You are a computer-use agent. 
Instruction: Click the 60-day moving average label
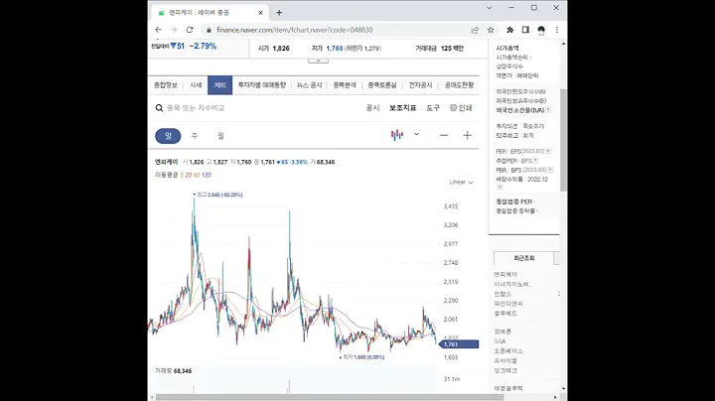[x=197, y=175]
